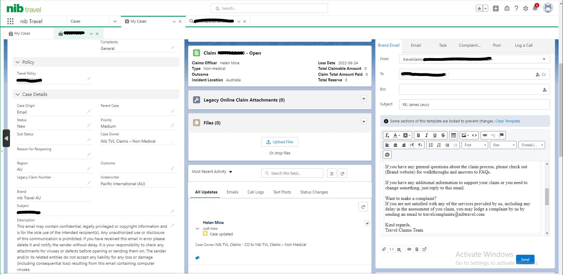
Task: Open the Files panel actions dropdown
Action: [x=364, y=122]
